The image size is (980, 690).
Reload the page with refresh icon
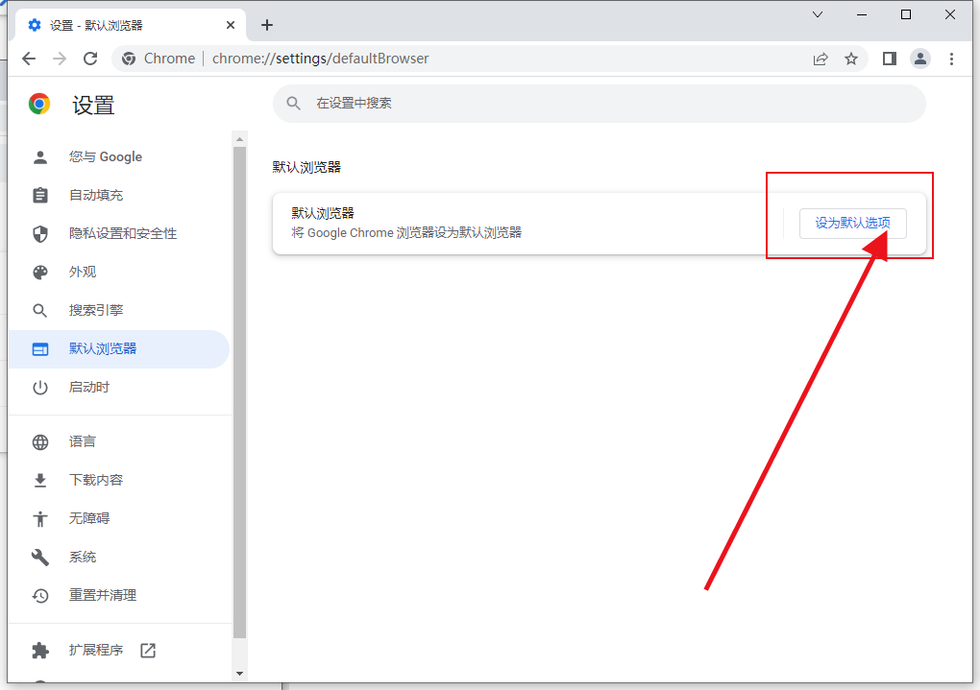point(90,59)
